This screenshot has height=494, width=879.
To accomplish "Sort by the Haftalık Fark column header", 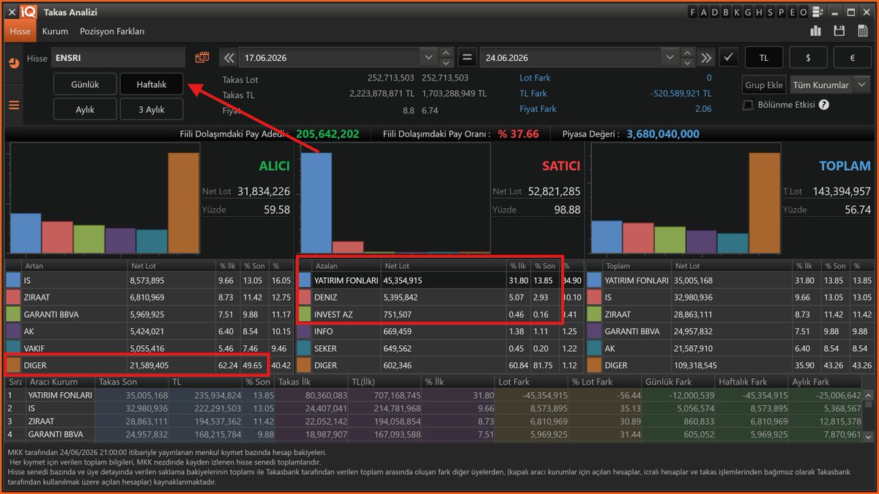I will [752, 382].
